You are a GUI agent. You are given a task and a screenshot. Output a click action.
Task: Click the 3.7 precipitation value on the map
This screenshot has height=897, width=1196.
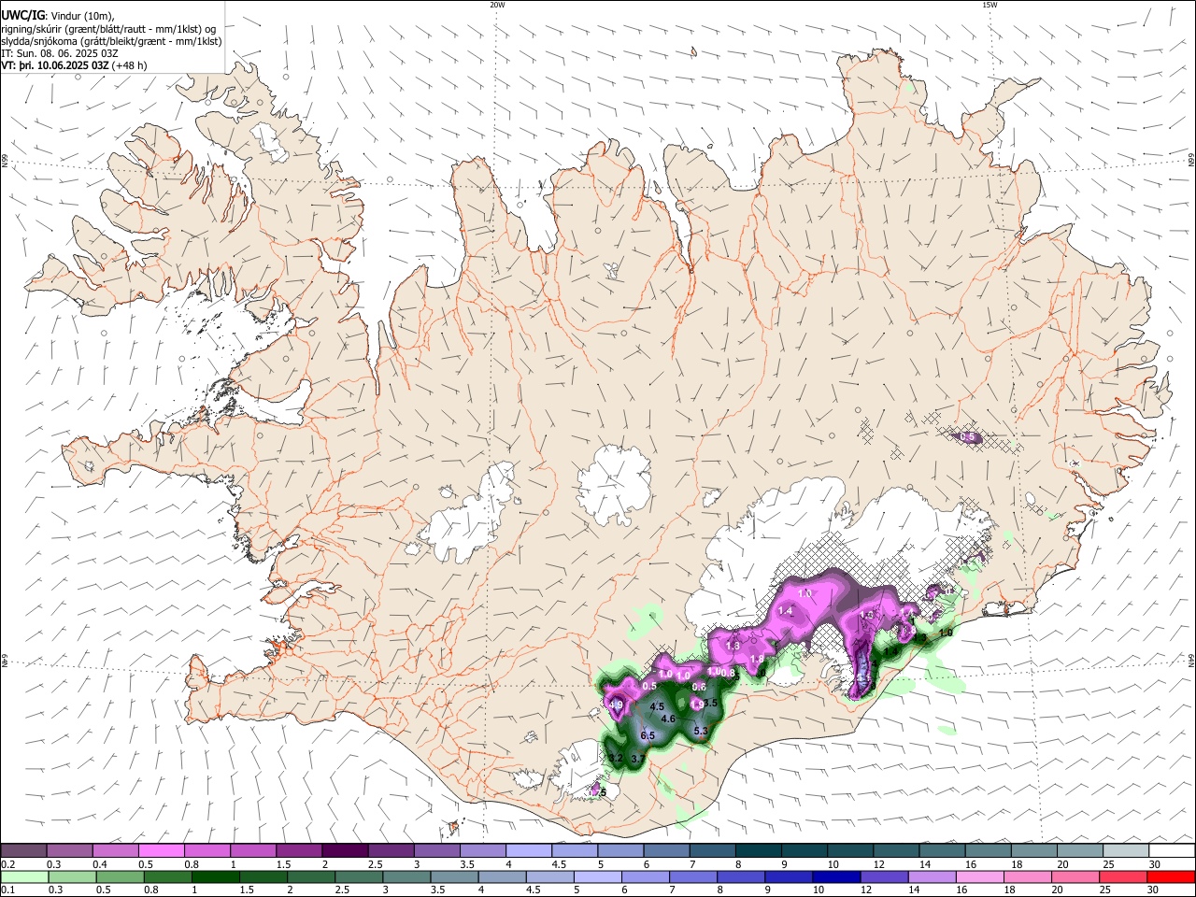[639, 759]
